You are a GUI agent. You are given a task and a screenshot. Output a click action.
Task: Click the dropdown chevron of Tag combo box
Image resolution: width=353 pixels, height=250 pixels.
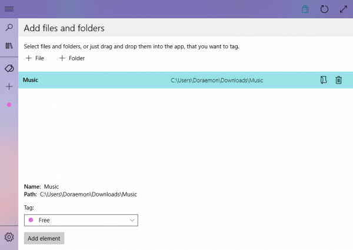coord(132,221)
